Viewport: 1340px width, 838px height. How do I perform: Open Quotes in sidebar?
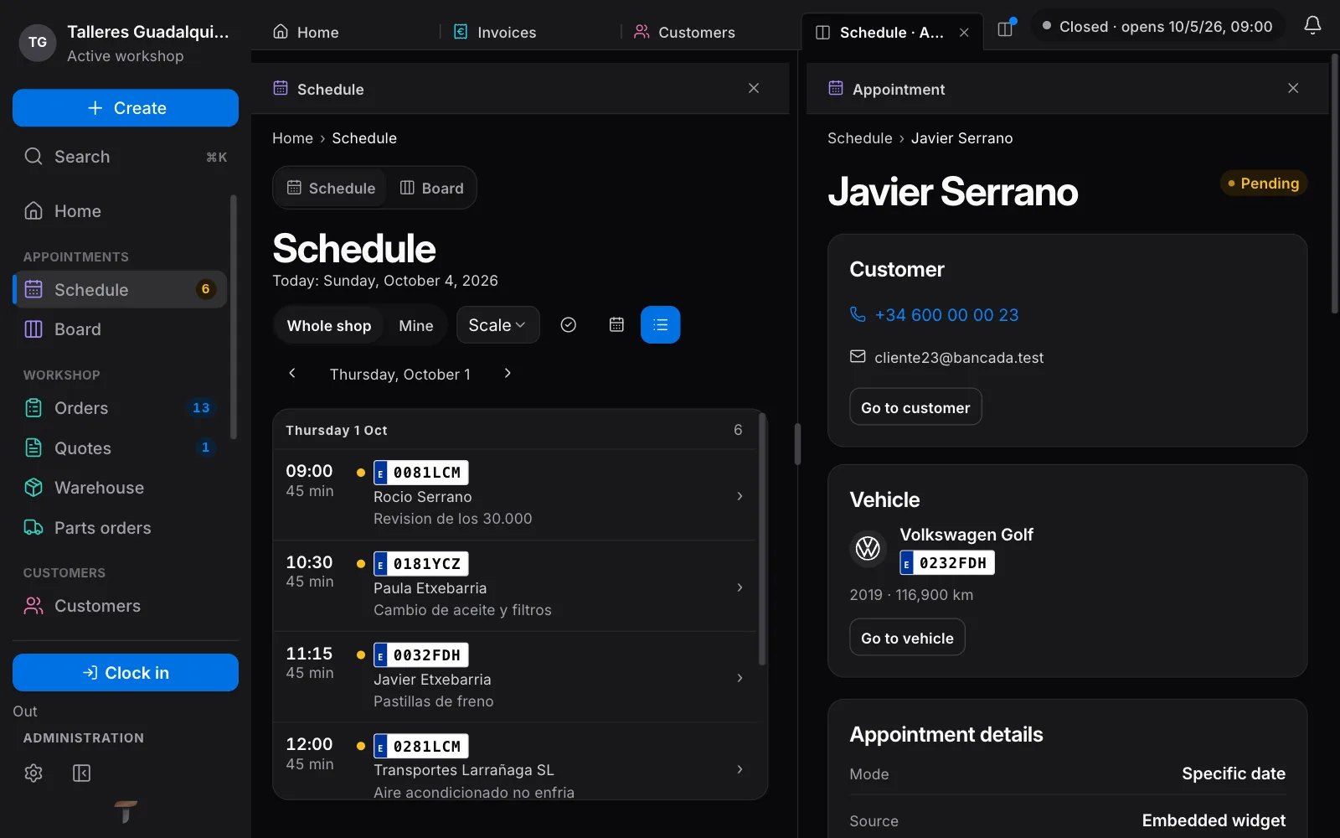(x=121, y=448)
